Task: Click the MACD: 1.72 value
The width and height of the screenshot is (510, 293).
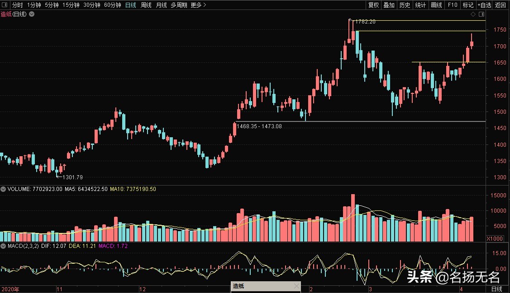Action: click(x=113, y=246)
